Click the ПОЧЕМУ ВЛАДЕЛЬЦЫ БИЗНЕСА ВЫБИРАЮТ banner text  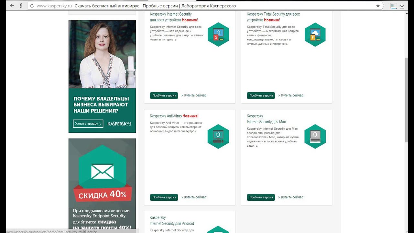101,105
